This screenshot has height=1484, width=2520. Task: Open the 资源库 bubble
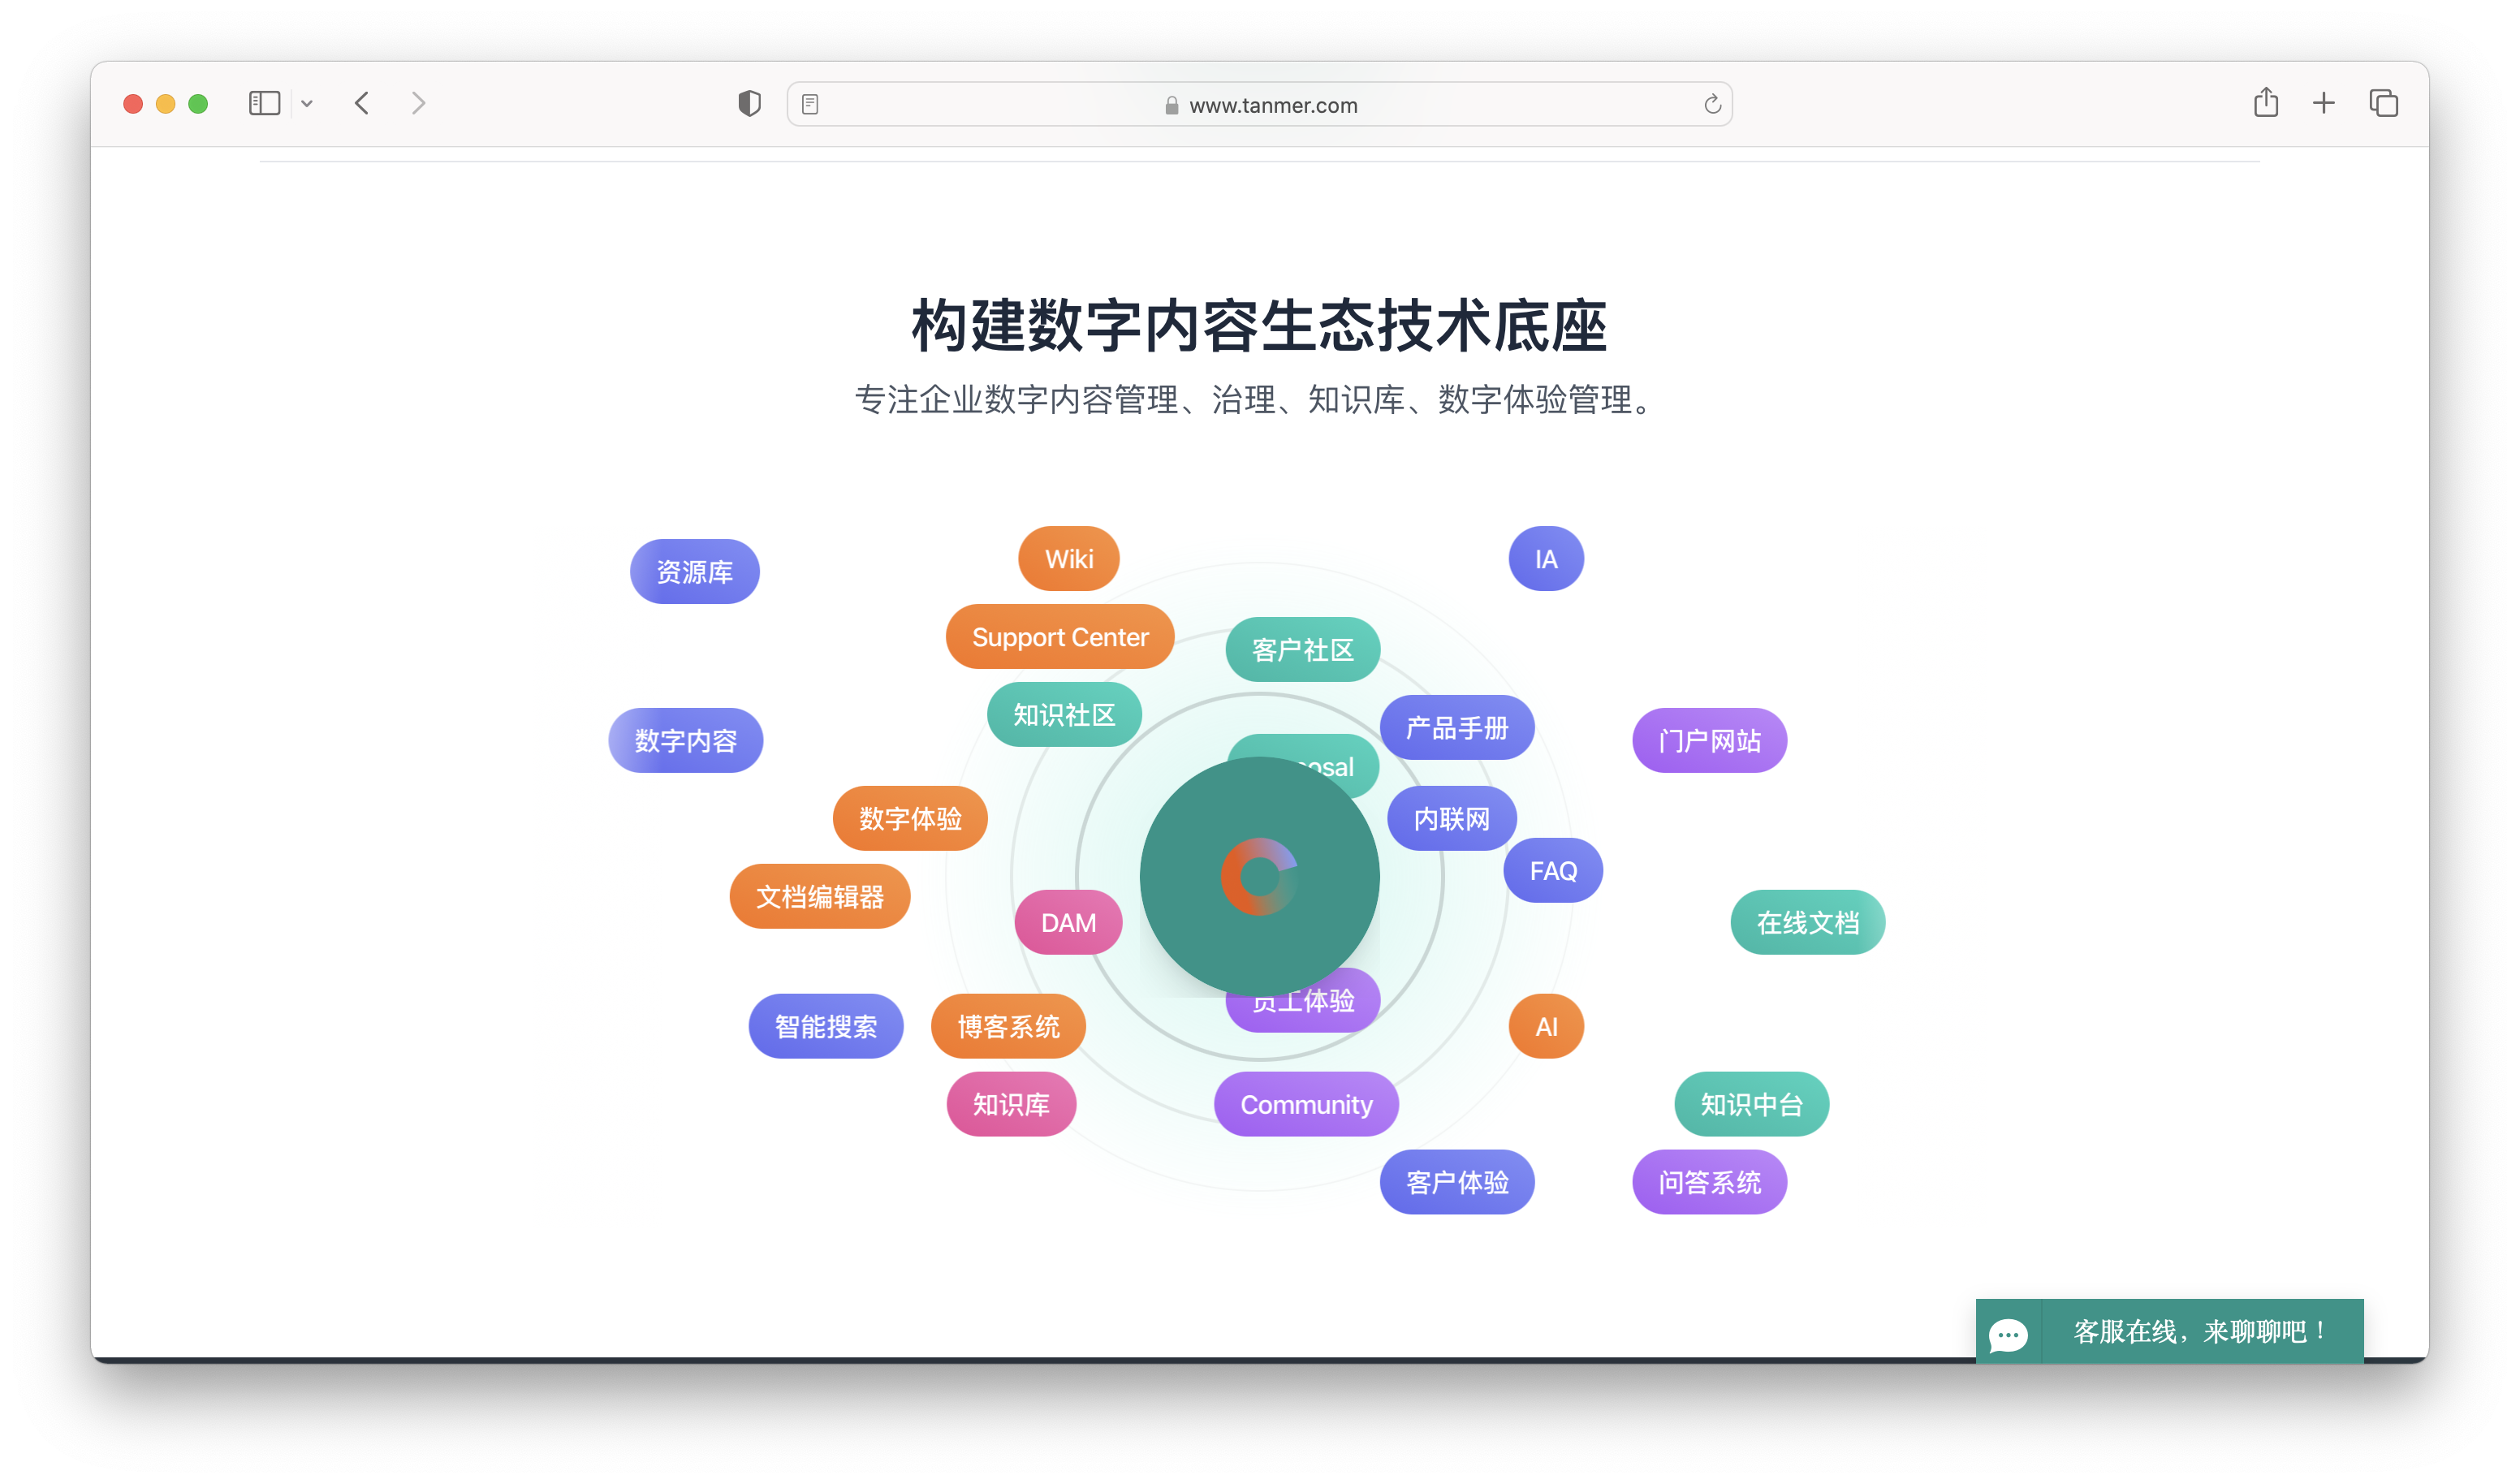coord(694,571)
